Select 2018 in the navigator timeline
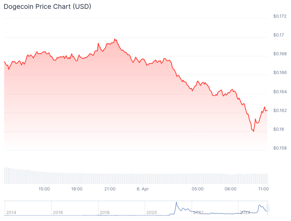This screenshot has width=291, height=221. pyautogui.click(x=105, y=212)
